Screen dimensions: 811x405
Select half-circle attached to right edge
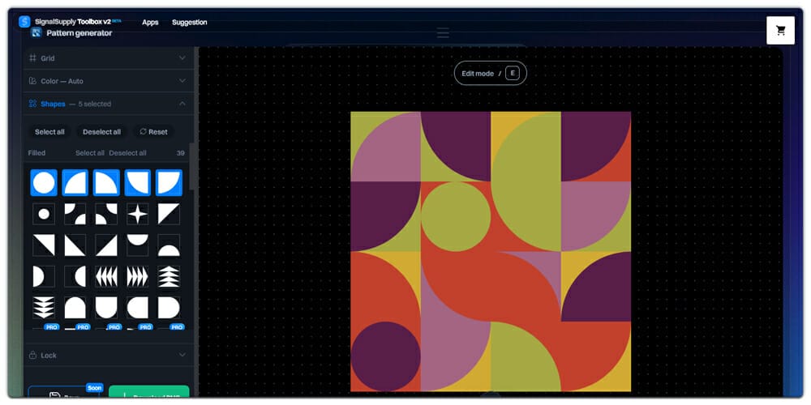coord(75,276)
